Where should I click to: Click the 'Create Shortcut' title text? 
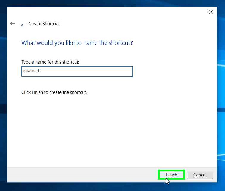click(x=44, y=24)
